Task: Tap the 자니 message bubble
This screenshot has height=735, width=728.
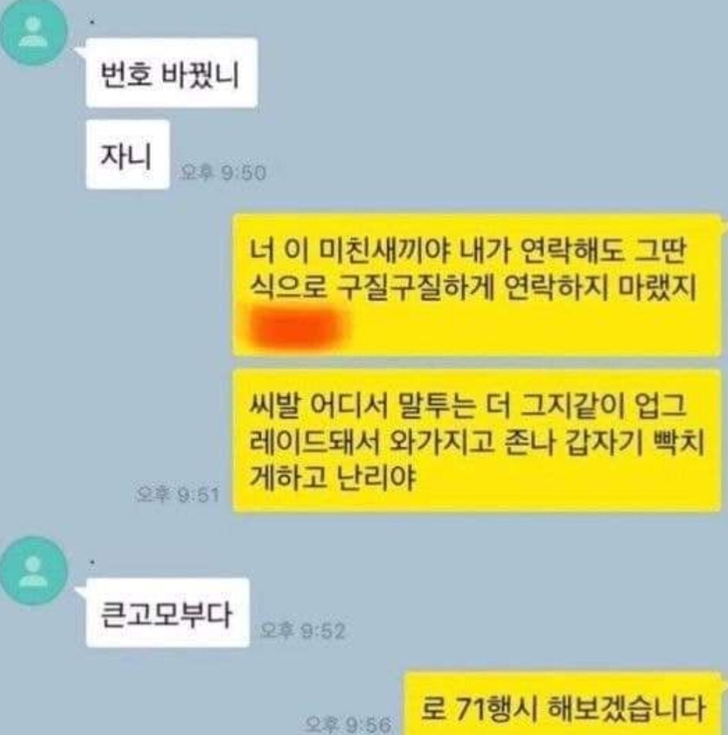Action: [x=128, y=155]
